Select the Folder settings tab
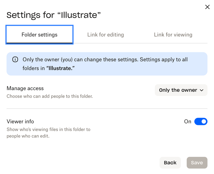Viewport: 214px width, 174px height. [40, 35]
